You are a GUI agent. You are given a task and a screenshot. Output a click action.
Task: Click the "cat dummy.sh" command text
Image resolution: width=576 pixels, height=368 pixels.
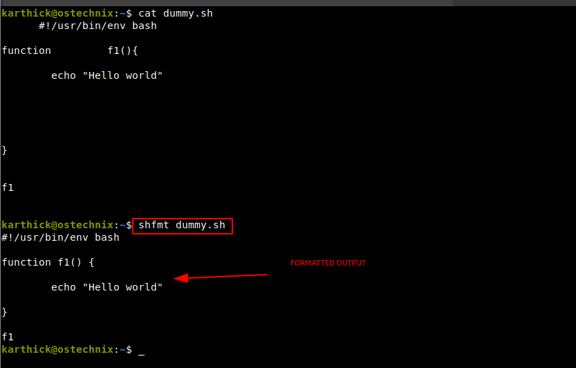176,14
